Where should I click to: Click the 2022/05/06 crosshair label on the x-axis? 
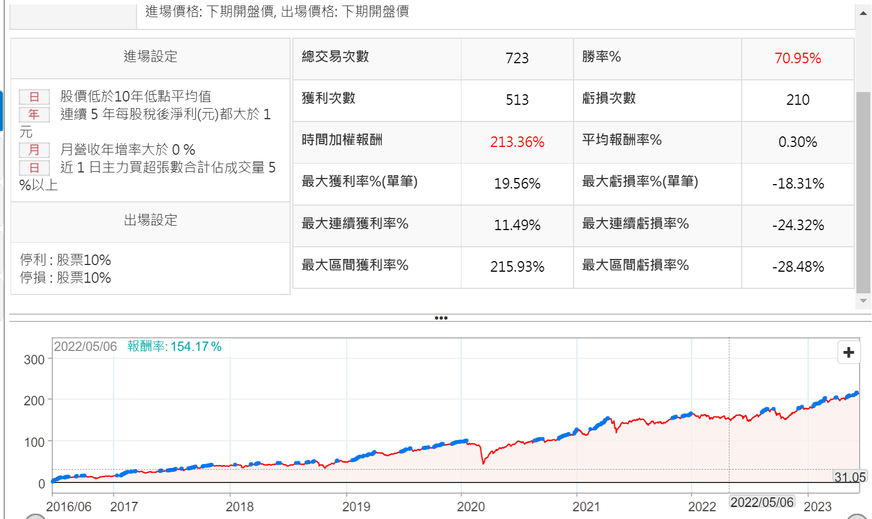762,502
